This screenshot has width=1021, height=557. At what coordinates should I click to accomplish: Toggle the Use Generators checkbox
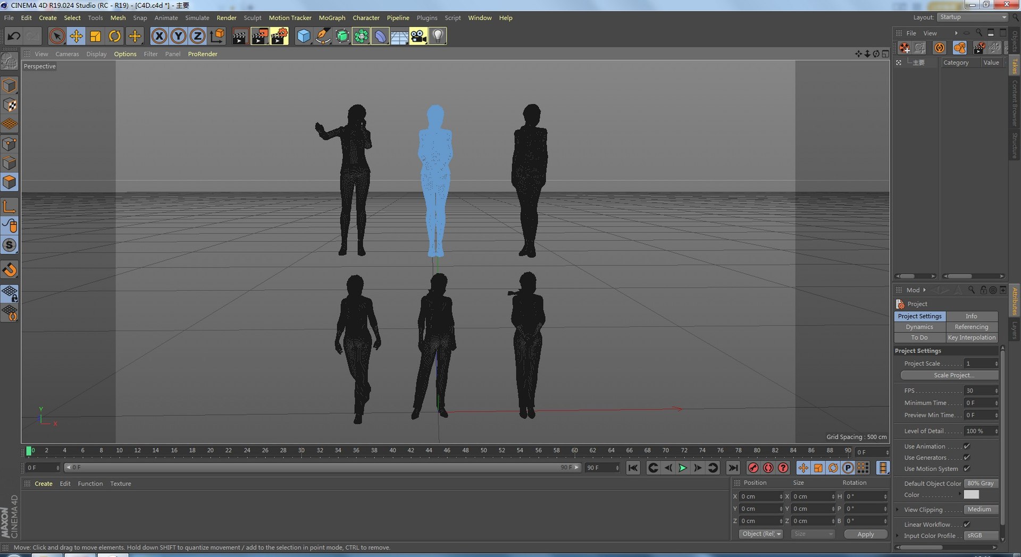tap(967, 458)
